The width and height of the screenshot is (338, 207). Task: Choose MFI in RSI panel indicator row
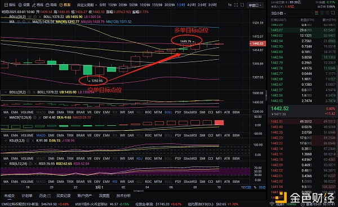point(219,182)
